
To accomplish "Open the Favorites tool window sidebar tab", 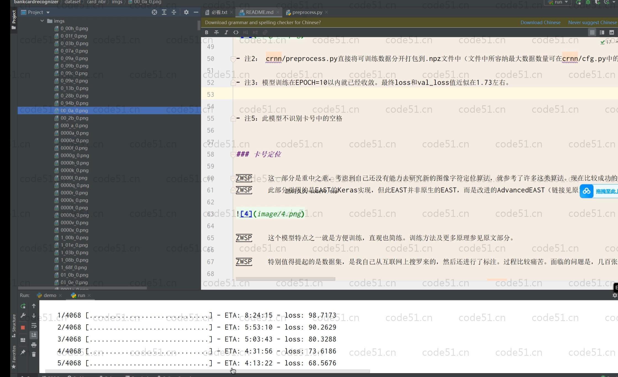I will point(14,357).
